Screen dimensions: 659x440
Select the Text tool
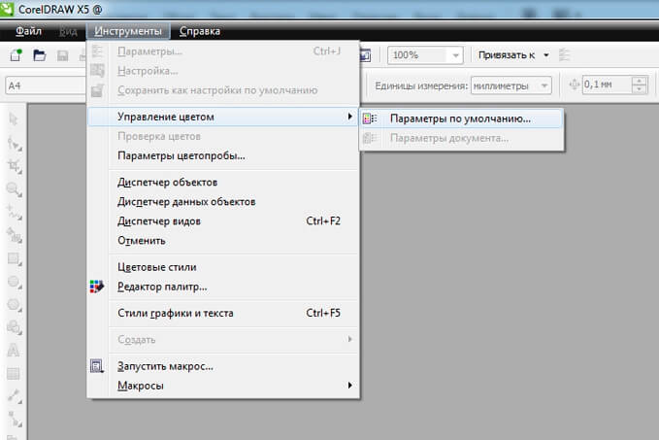tap(15, 350)
